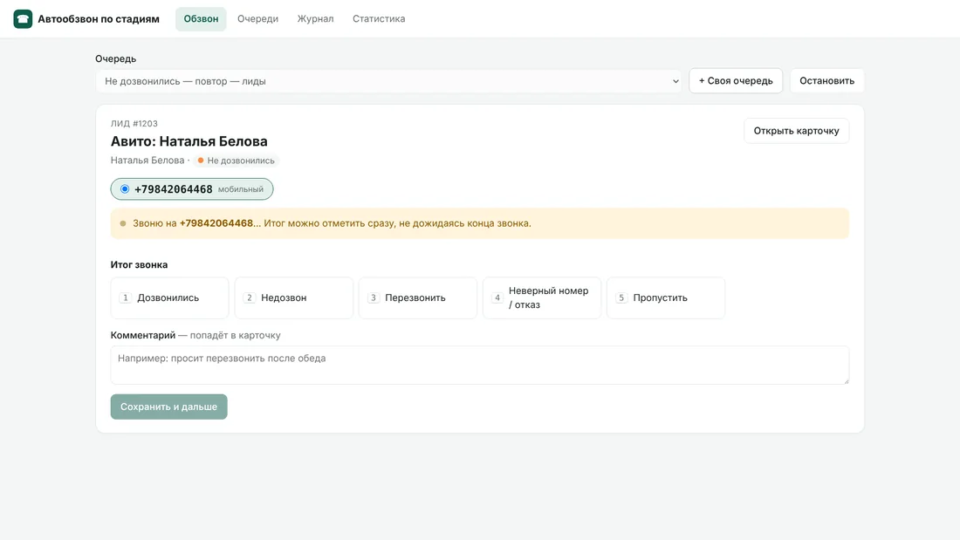The height and width of the screenshot is (540, 960).
Task: Open the Очередь queue dropdown
Action: 389,81
